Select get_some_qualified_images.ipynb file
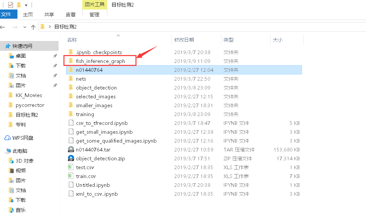The image size is (366, 217). pyautogui.click(x=116, y=141)
